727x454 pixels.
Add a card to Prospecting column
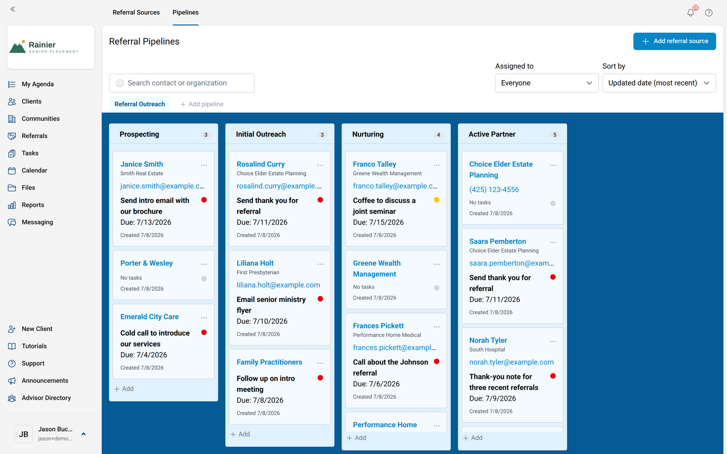(124, 389)
